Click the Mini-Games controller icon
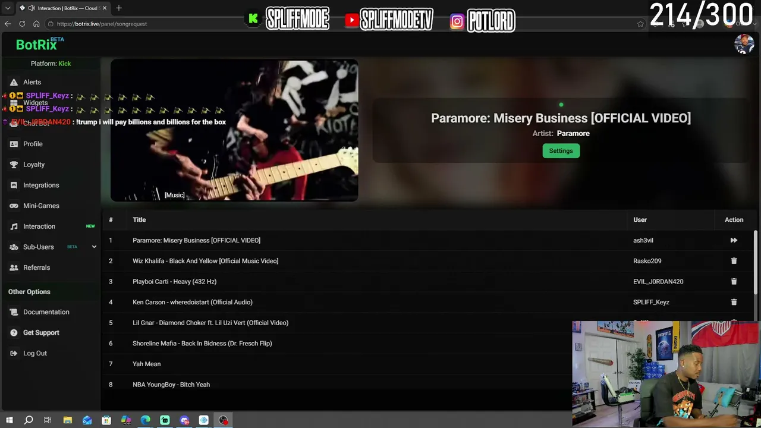Viewport: 761px width, 428px height. click(14, 206)
